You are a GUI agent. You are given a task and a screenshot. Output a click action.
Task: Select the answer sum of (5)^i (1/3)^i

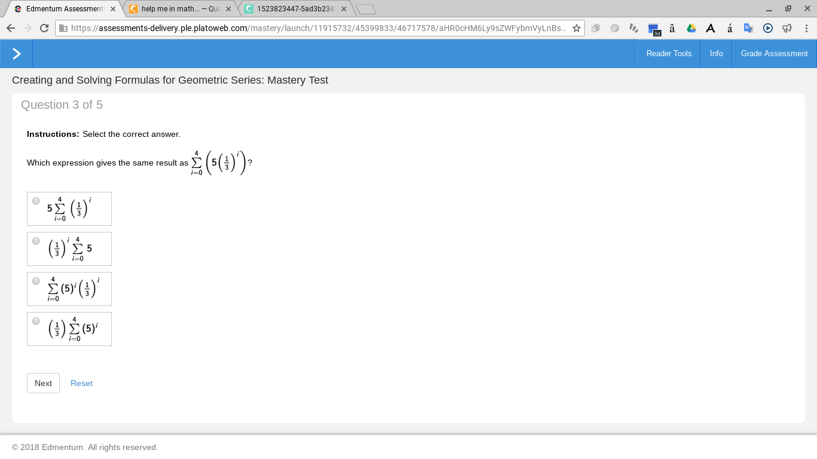[x=36, y=281]
